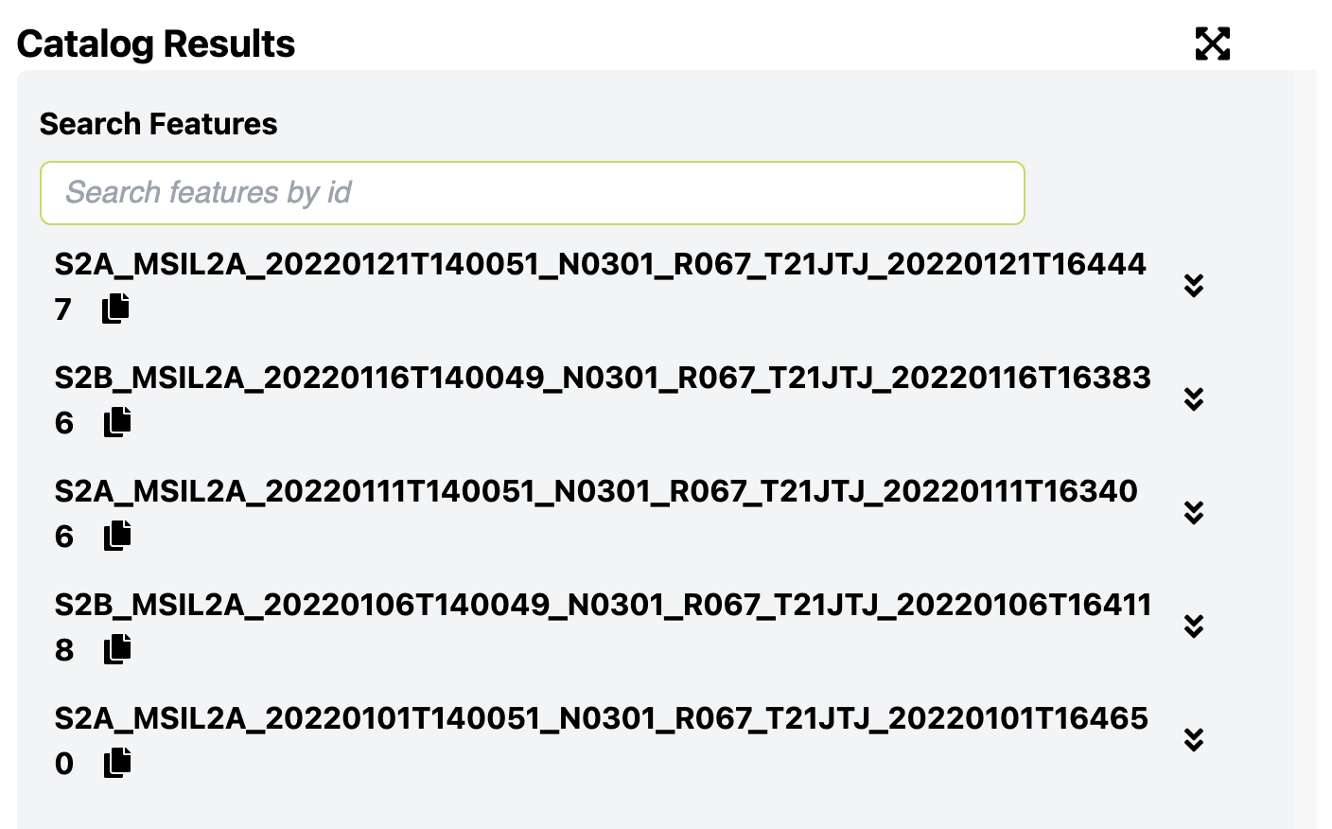Expand details for S2A 20220121T140051 feature
The width and height of the screenshot is (1332, 829).
tap(1194, 286)
